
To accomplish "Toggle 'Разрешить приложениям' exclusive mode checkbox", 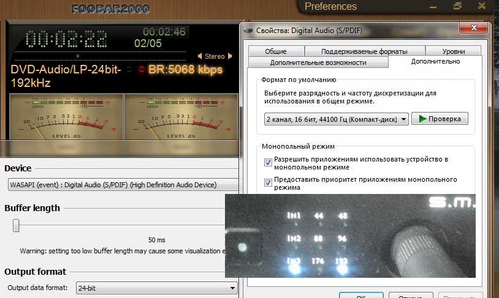I will tap(268, 163).
